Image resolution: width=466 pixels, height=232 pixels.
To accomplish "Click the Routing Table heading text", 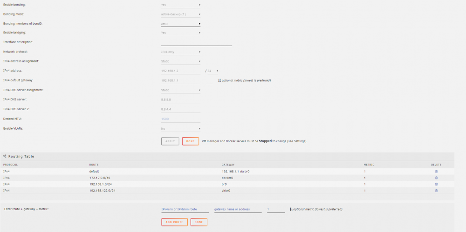I will click(x=21, y=156).
